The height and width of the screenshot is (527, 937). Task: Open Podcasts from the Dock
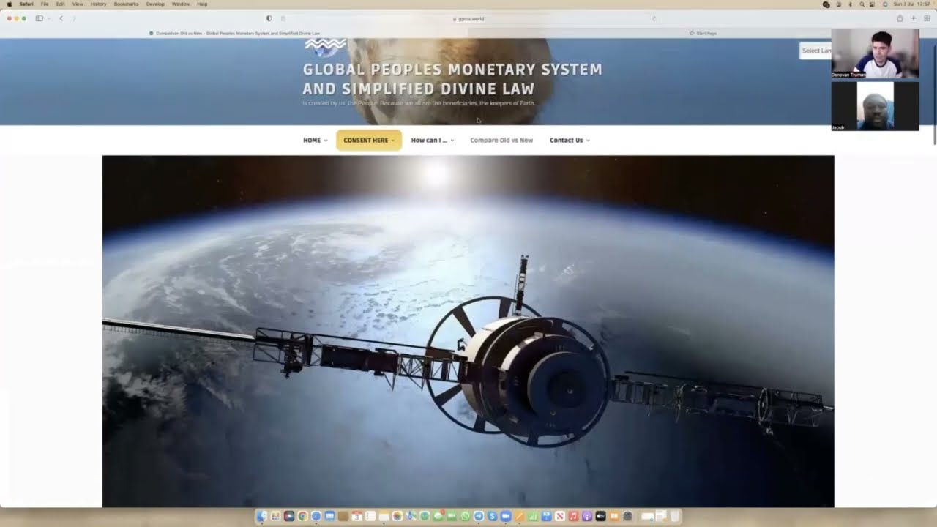pyautogui.click(x=587, y=516)
